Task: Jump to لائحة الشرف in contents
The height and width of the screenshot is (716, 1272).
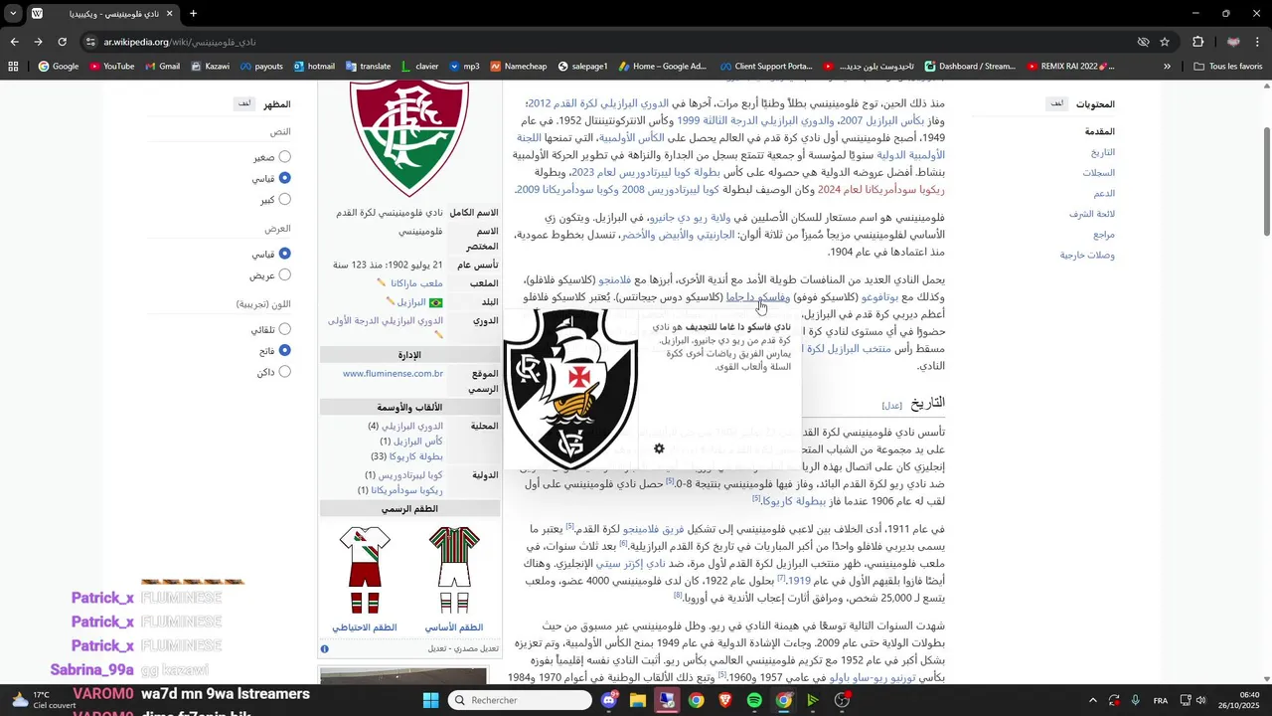Action: click(x=1092, y=214)
